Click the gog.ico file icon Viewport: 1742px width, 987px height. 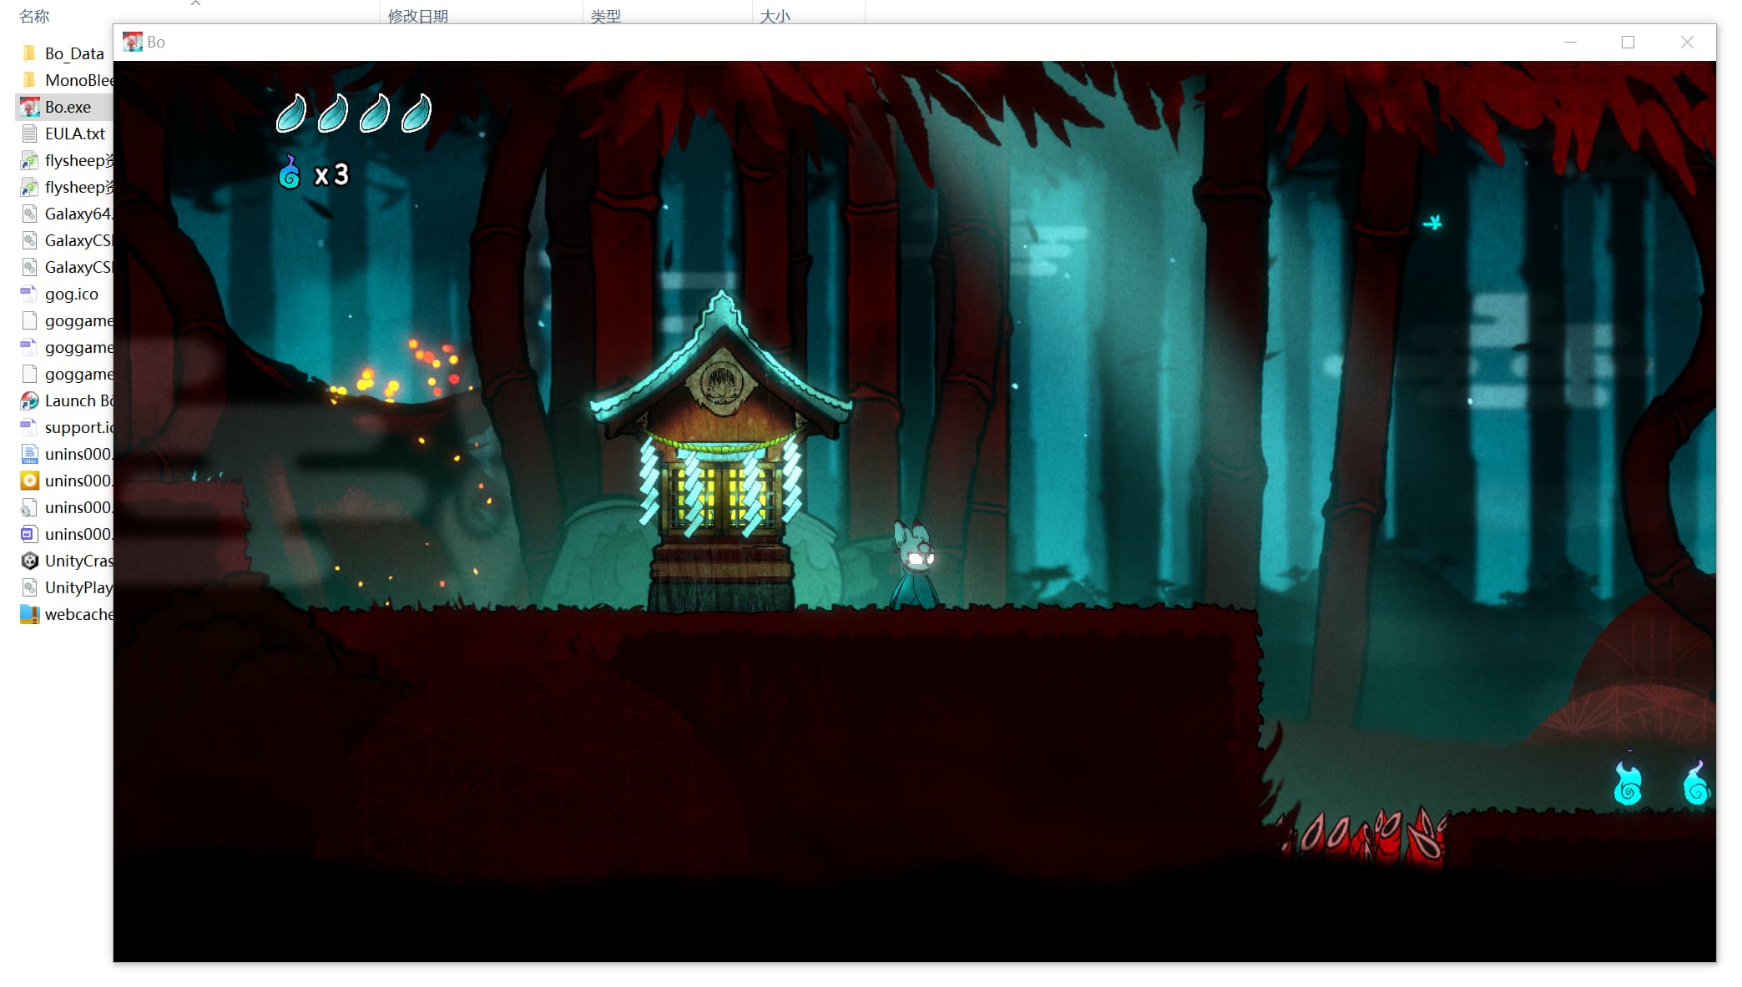29,294
